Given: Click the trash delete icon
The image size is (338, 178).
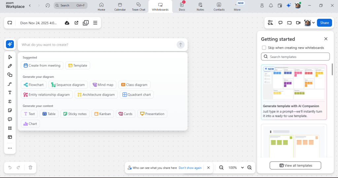Looking at the screenshot, I should 30,167.
